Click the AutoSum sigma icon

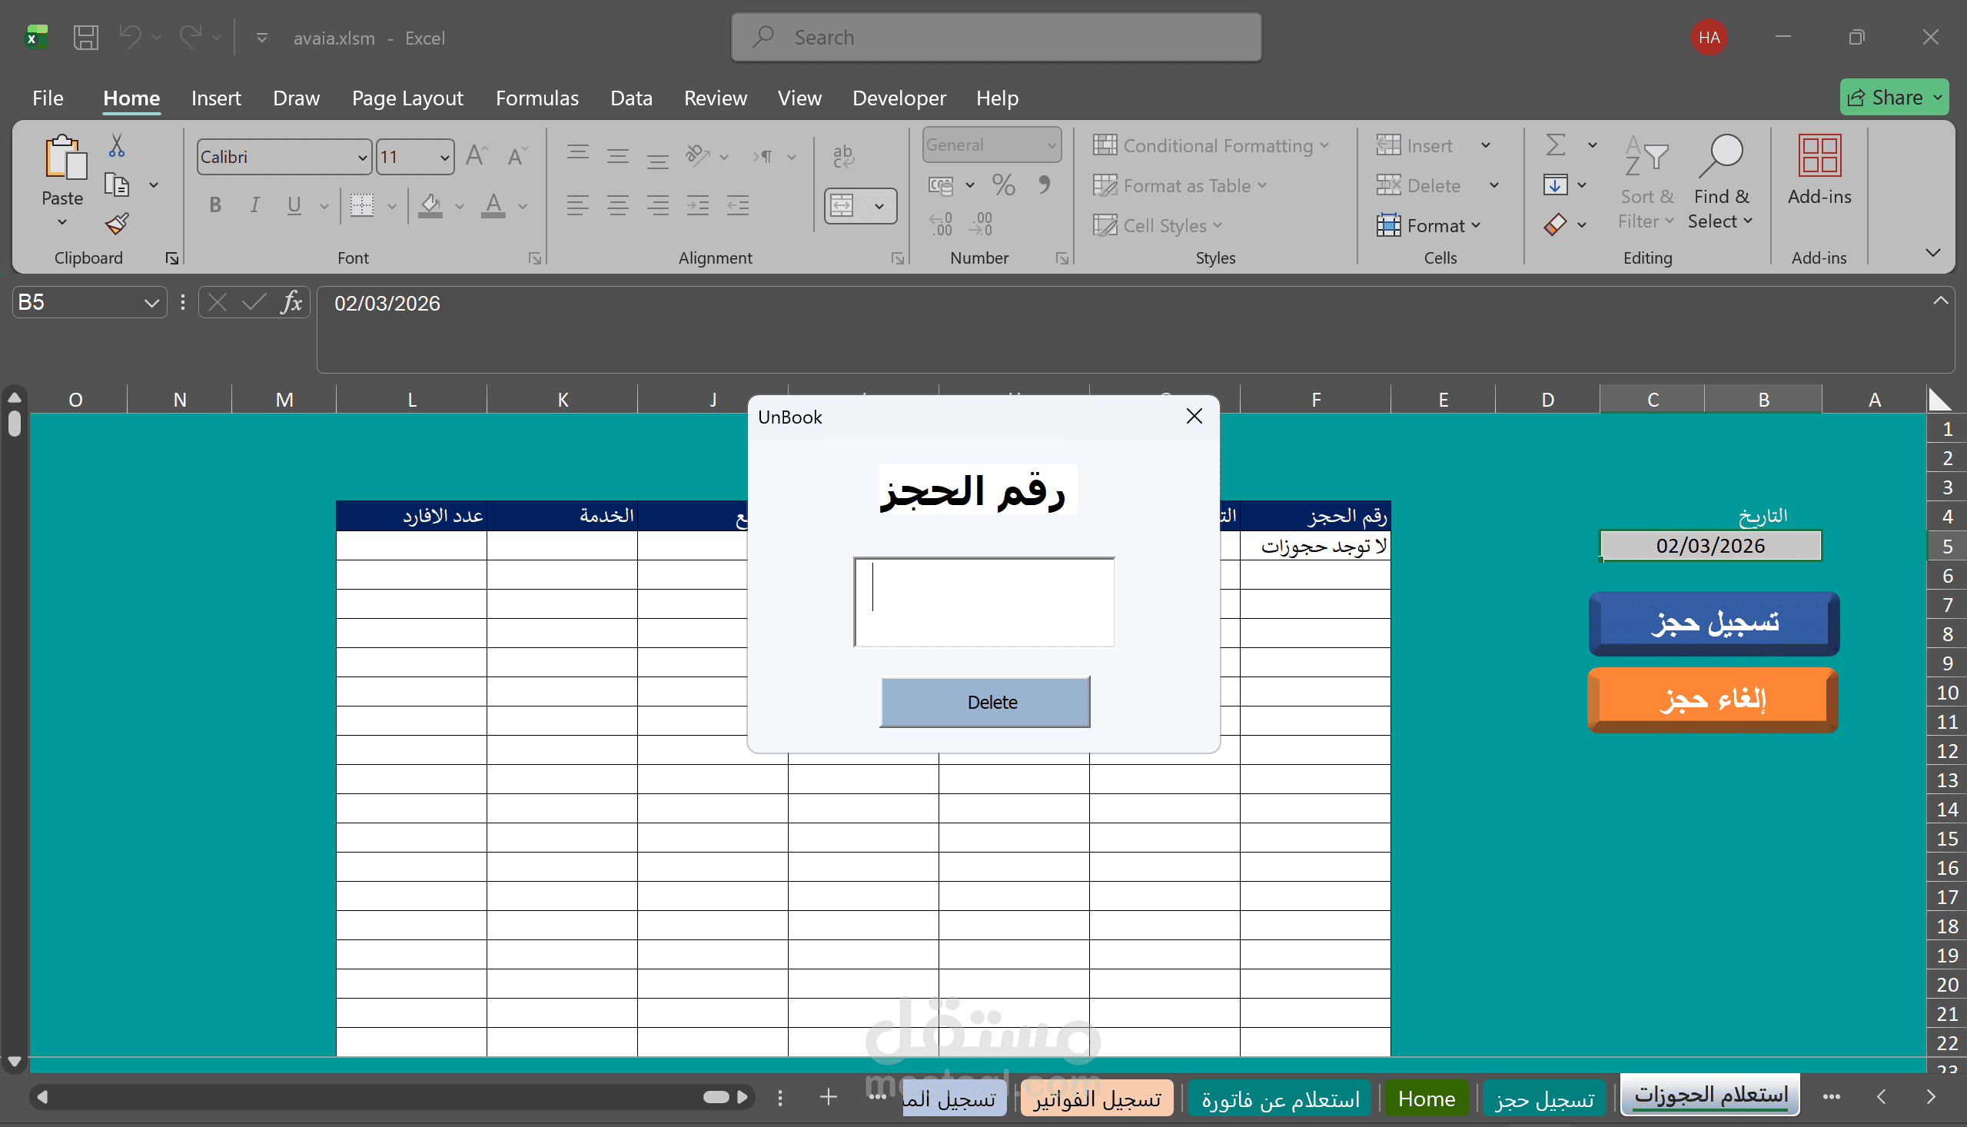pyautogui.click(x=1555, y=145)
